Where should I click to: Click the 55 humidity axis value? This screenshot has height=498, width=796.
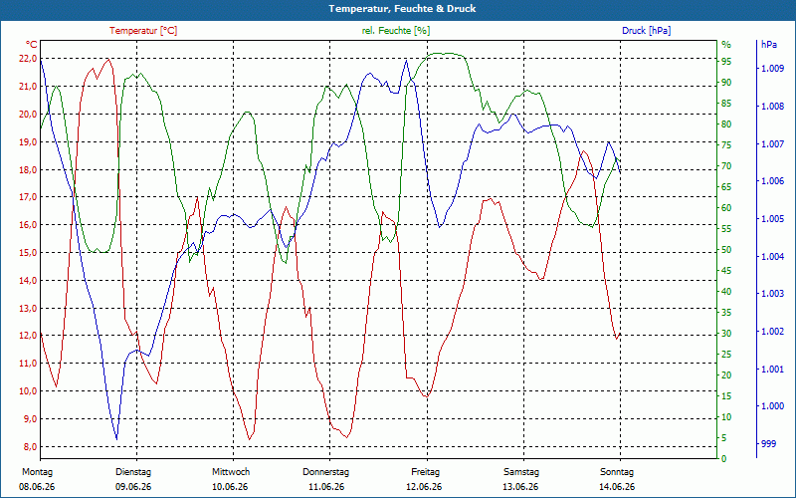point(727,229)
